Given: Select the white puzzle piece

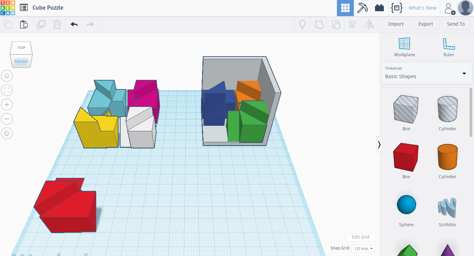Looking at the screenshot, I should click(140, 132).
